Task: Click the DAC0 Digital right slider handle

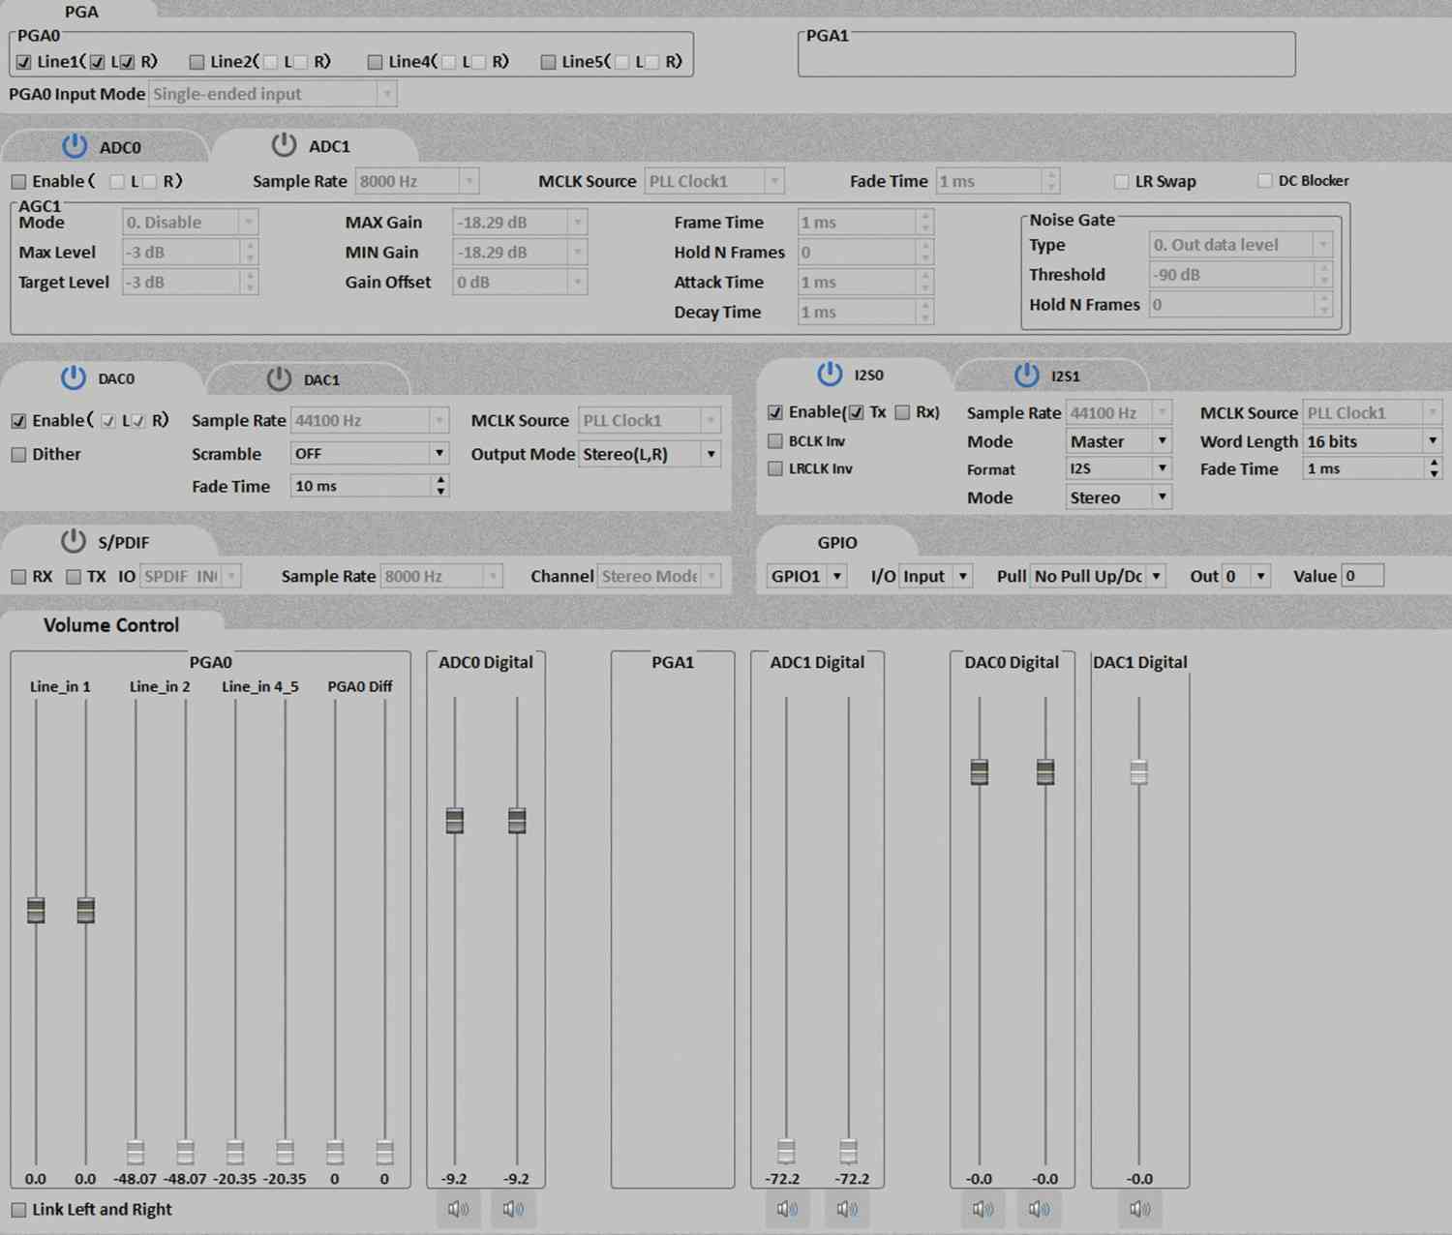Action: [x=1045, y=771]
